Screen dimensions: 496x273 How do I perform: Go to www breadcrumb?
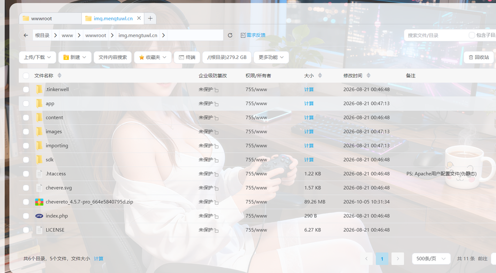[x=67, y=35]
